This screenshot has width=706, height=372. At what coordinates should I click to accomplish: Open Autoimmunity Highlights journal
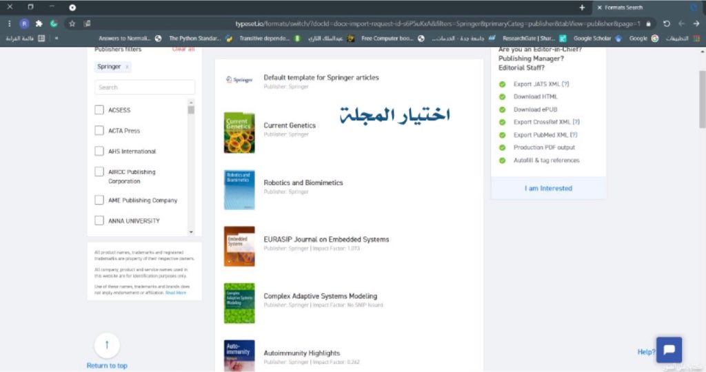[302, 353]
